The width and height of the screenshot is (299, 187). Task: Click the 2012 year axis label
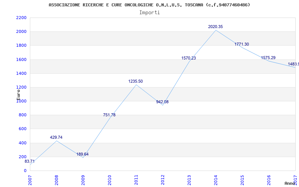pos(163,180)
